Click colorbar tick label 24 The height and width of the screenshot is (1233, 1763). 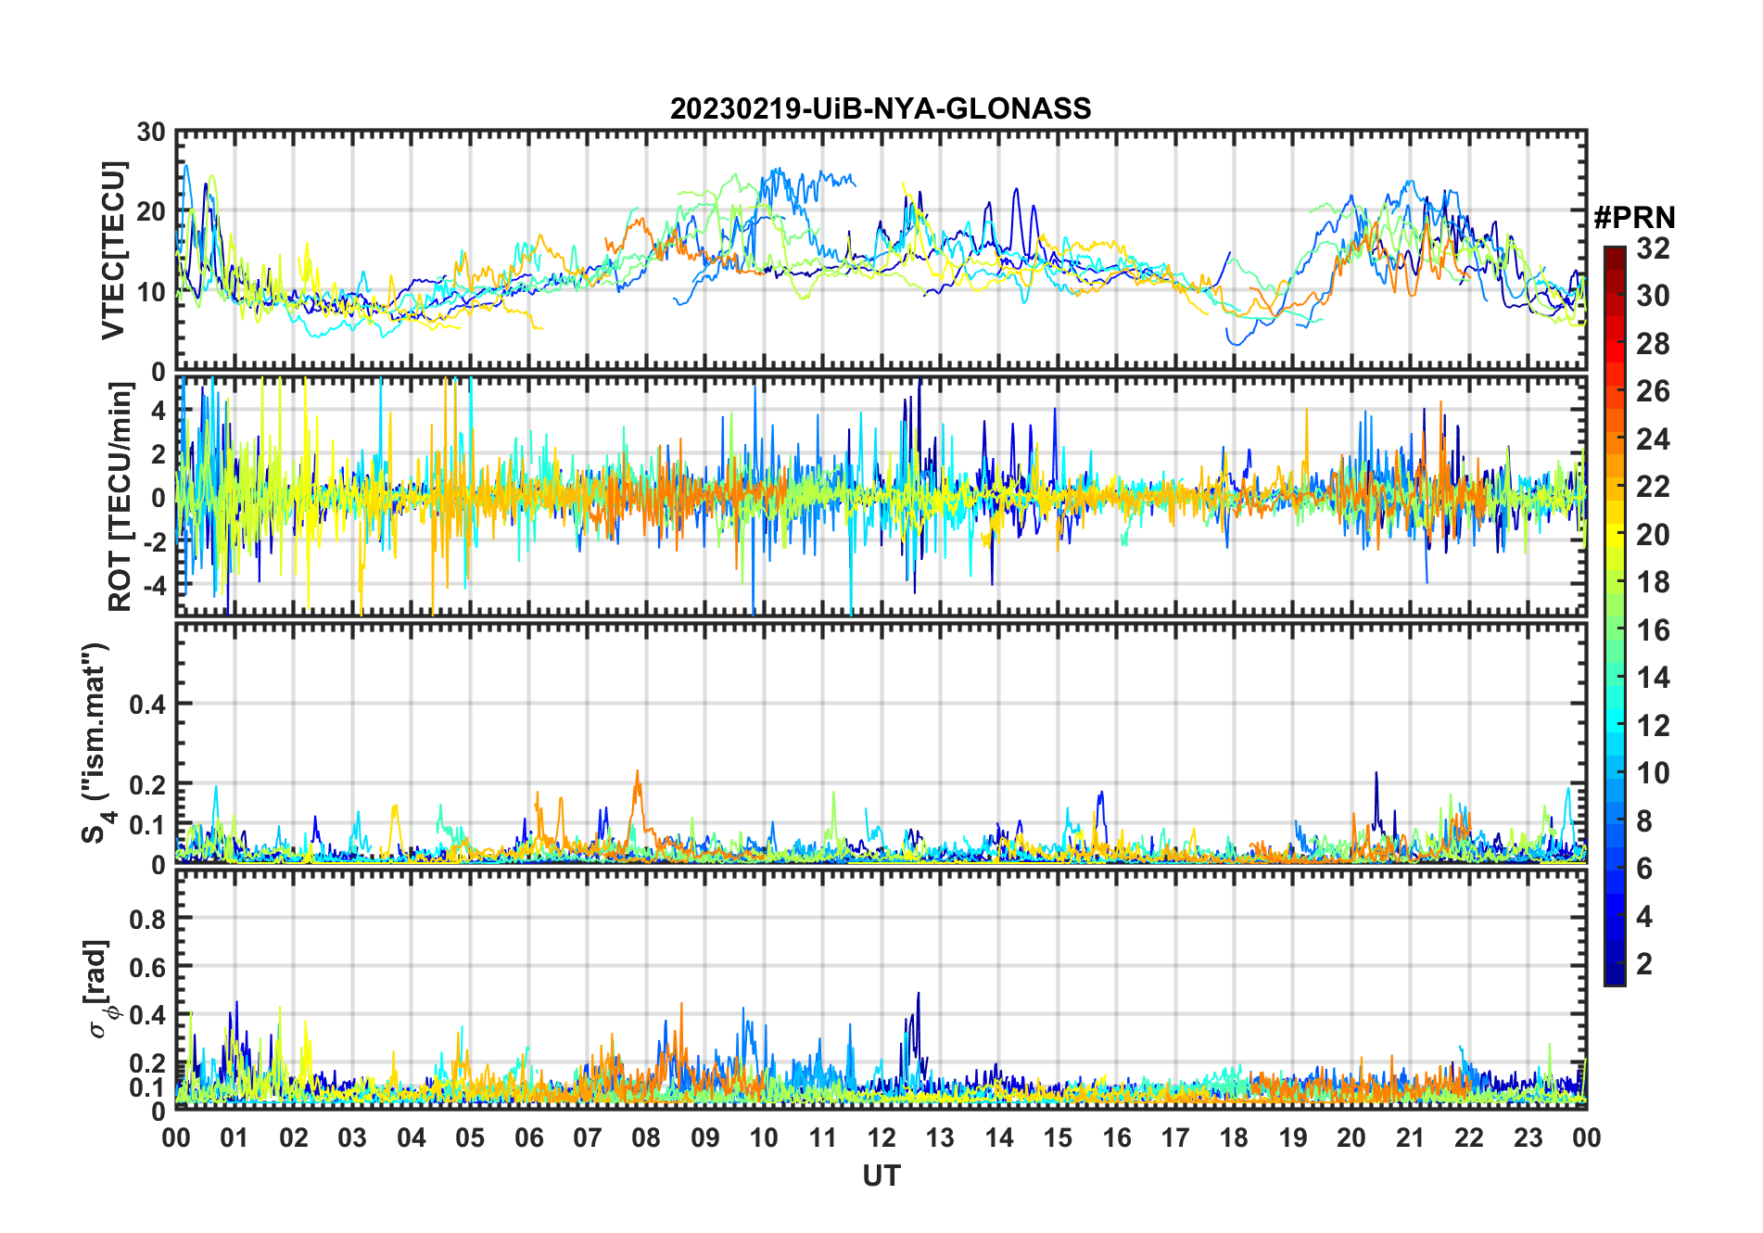(x=1653, y=439)
